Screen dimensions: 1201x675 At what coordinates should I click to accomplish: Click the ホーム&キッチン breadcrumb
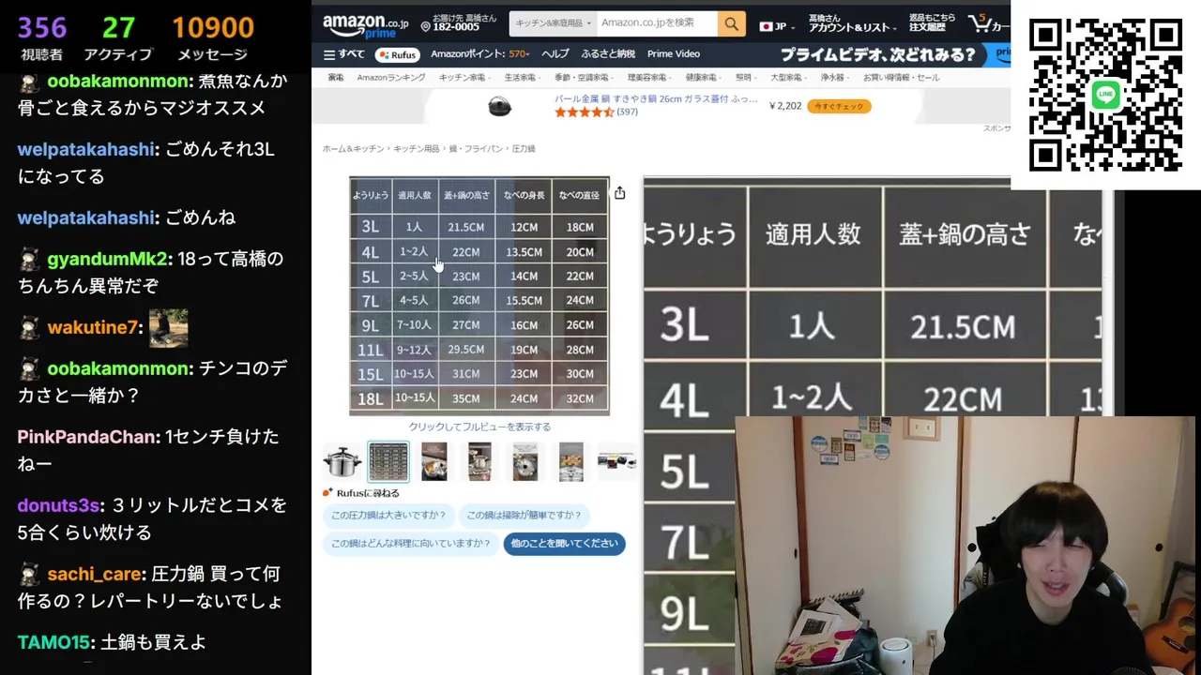353,149
